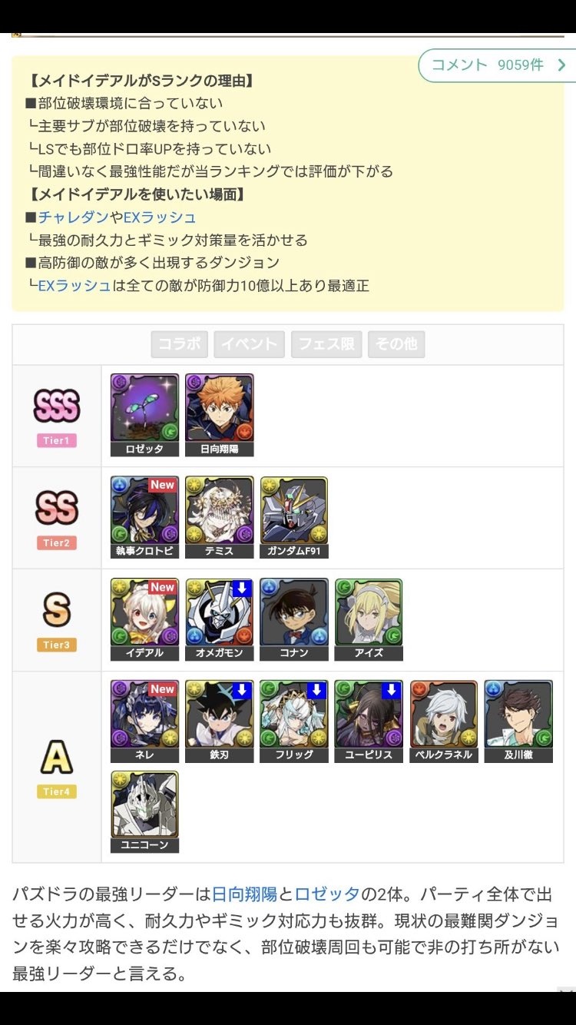The height and width of the screenshot is (1025, 576).
Task: Tap the ベルクラネル character icon
Action: (444, 721)
